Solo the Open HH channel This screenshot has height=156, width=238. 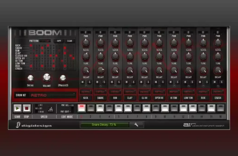tap(163, 82)
